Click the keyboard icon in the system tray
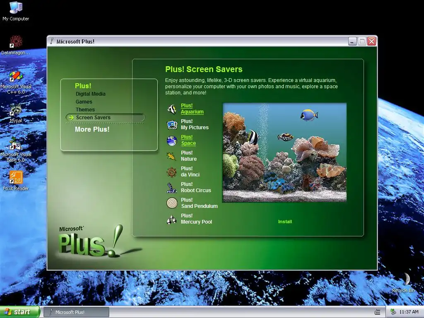Viewport: 424px width, 318px height. click(x=378, y=312)
